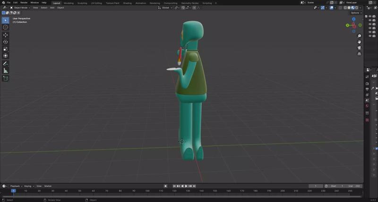Click the zoom view magnifier icon

(x=359, y=36)
